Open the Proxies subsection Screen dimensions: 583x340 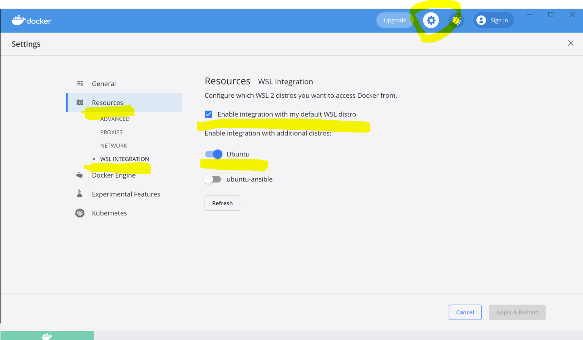[111, 132]
